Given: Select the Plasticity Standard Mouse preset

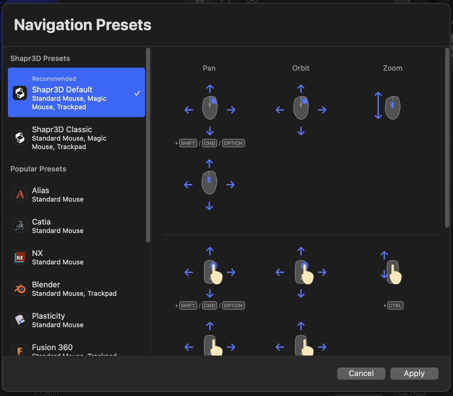Looking at the screenshot, I should click(76, 320).
